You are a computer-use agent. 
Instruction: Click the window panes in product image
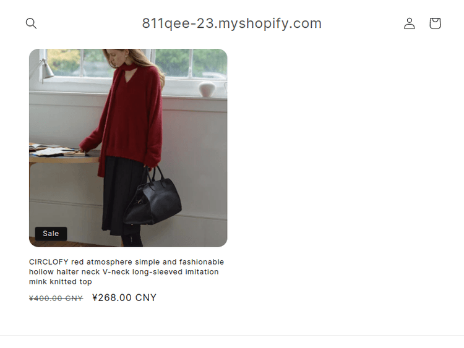[189, 62]
